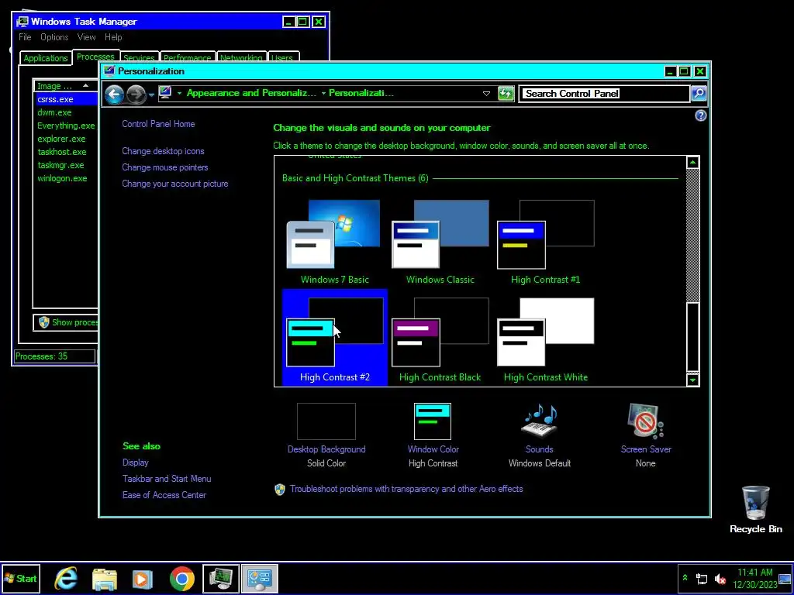Open the Help question mark icon
The width and height of the screenshot is (794, 595).
(700, 116)
